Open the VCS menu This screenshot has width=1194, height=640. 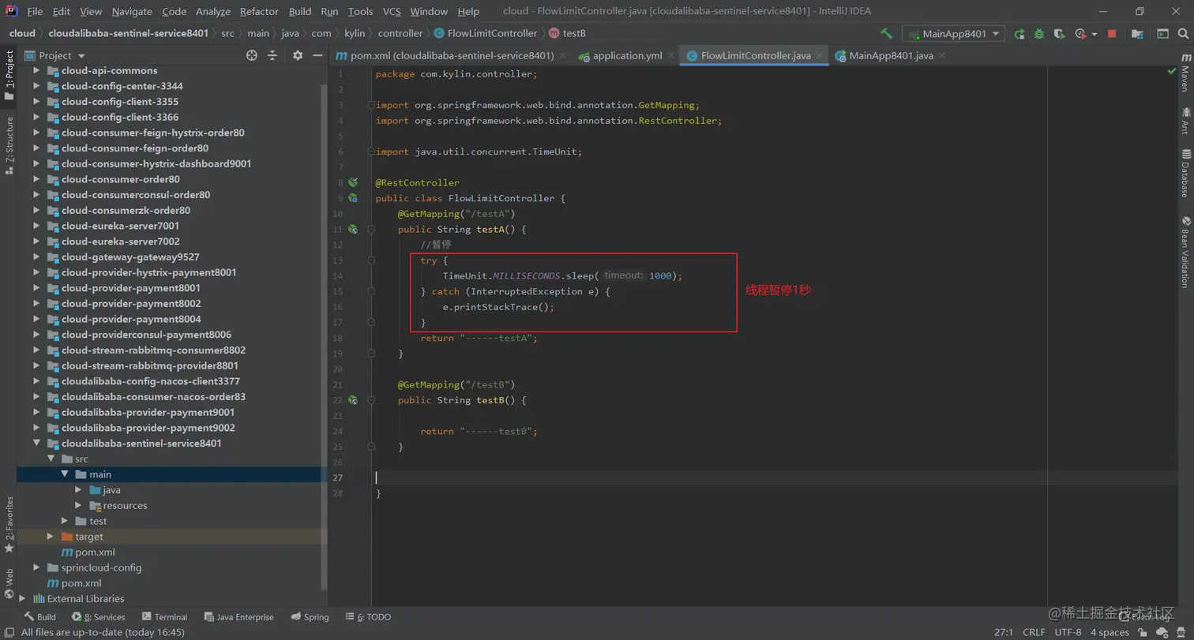(392, 11)
